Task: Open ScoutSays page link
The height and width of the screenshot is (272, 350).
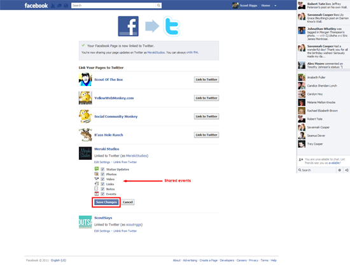Action: point(103,218)
